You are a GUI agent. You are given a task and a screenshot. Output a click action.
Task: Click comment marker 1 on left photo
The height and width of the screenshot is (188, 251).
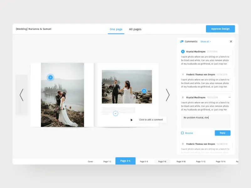coord(51,77)
